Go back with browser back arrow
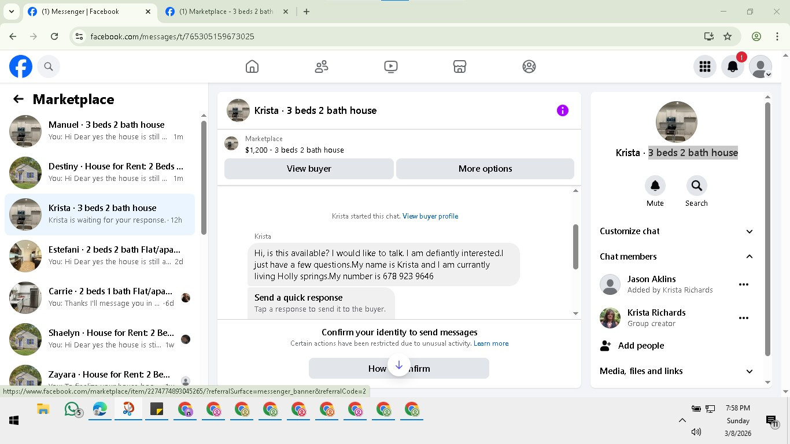The image size is (790, 444). pos(13,36)
